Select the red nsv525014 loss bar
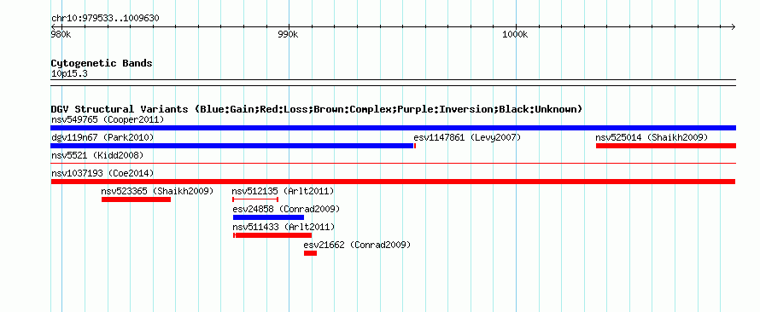Screen dimensions: 760x312 [x=666, y=146]
